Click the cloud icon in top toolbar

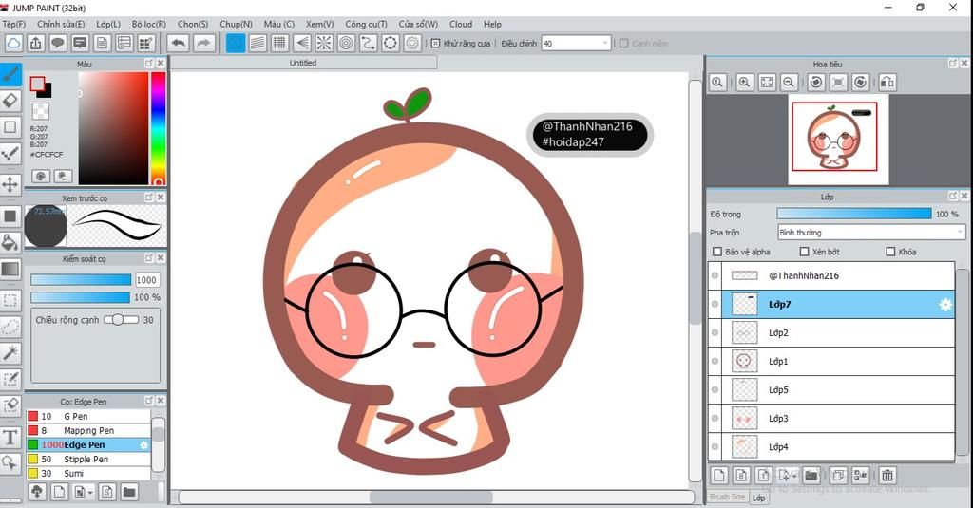click(x=13, y=44)
